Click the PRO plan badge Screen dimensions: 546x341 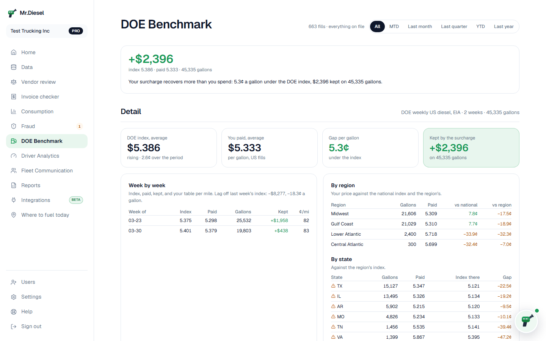(76, 31)
